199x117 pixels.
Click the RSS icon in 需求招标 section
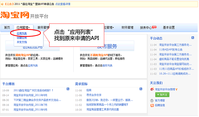141,89
